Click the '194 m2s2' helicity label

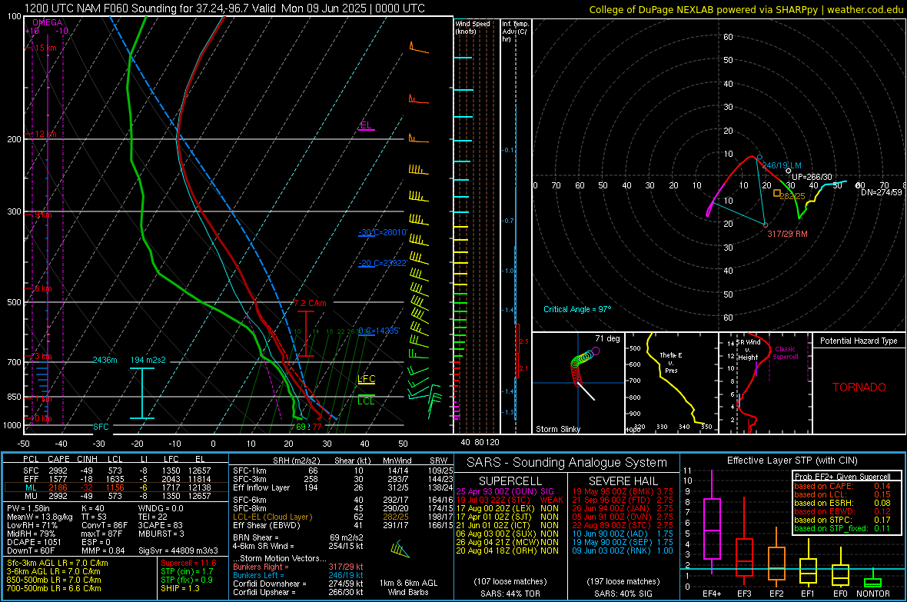coord(148,360)
